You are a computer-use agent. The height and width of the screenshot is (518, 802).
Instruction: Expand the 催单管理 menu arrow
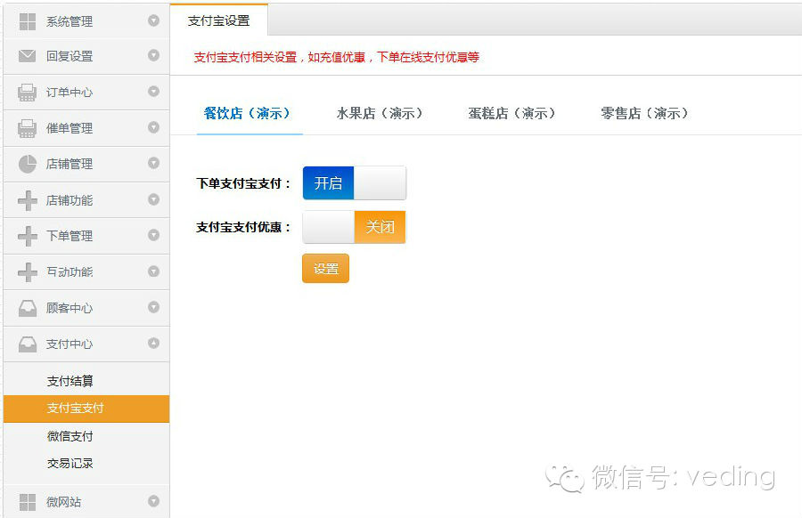click(x=153, y=127)
